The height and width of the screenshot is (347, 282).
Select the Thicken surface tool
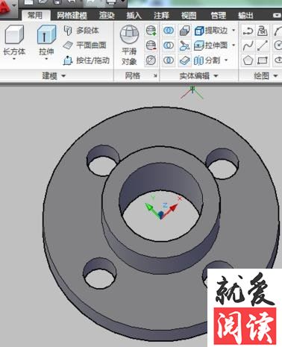coord(184,60)
